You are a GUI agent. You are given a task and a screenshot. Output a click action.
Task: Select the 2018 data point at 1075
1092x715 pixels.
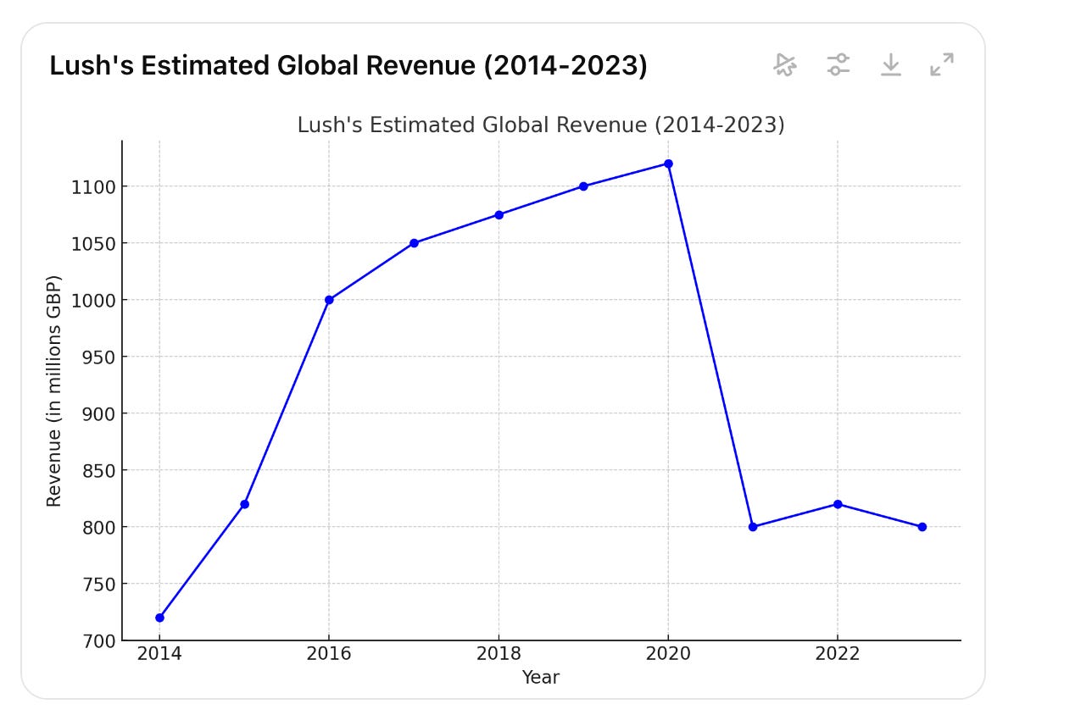[x=499, y=214]
